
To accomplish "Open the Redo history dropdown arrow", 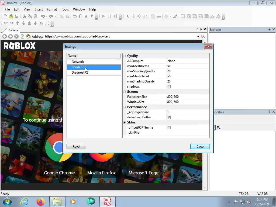I will 55,16.
